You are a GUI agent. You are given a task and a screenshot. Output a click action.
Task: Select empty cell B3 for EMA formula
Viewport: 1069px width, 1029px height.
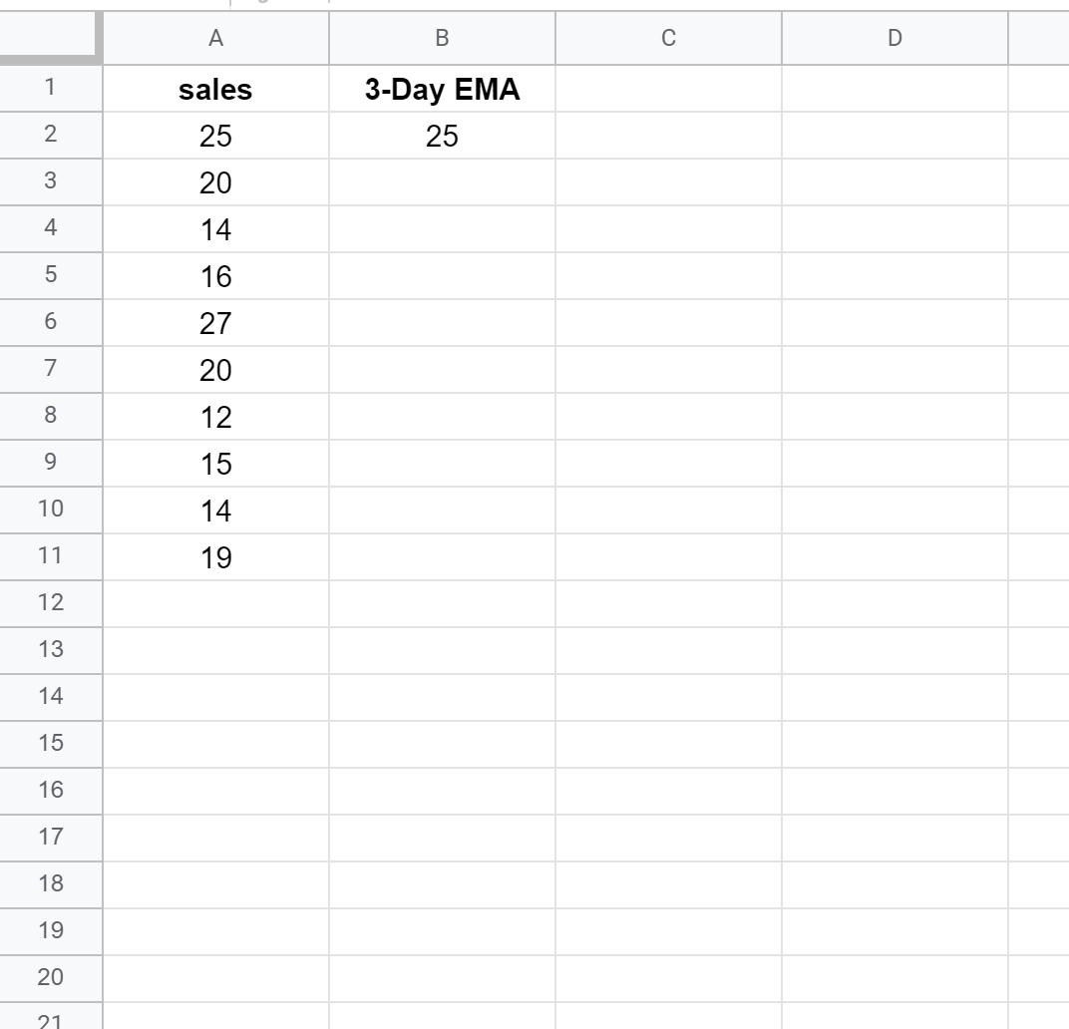(x=442, y=183)
